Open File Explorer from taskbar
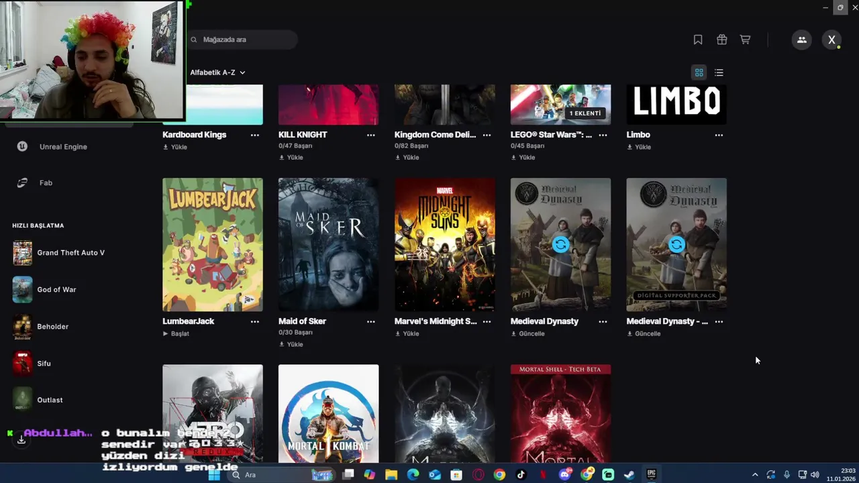The image size is (859, 483). [x=391, y=475]
